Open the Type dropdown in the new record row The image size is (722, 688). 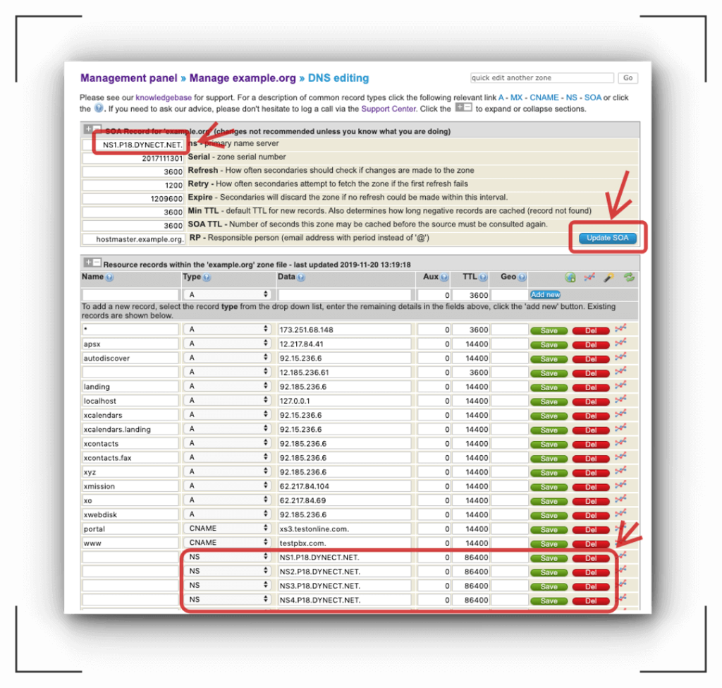coord(227,294)
